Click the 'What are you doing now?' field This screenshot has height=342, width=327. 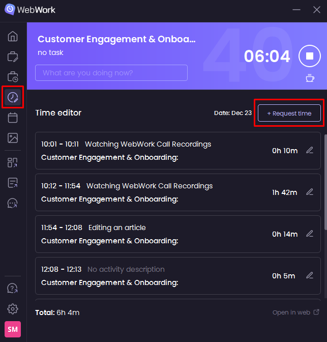(111, 73)
